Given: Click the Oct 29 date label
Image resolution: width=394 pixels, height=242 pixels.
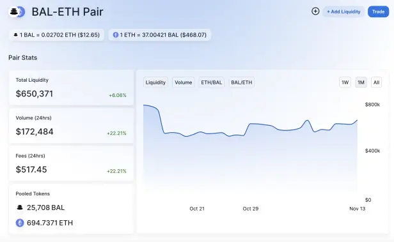Looking at the screenshot, I should tap(251, 209).
